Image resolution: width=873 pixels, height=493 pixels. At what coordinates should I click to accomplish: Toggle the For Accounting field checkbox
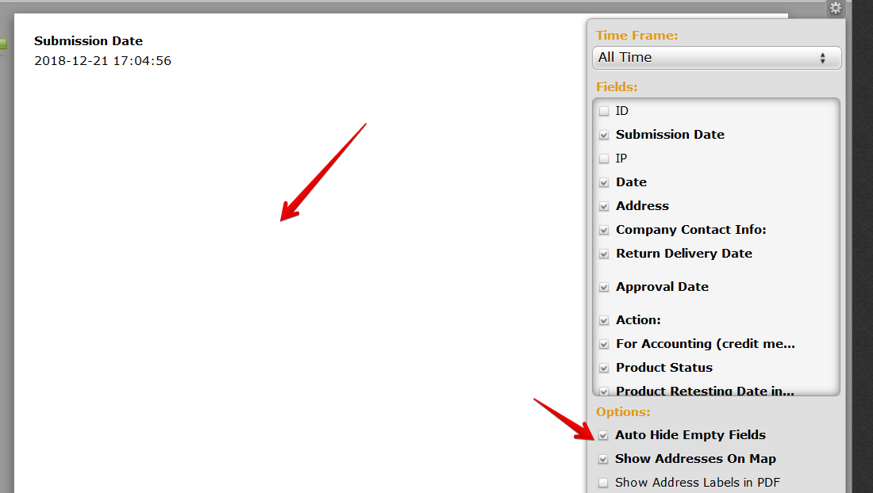[x=604, y=345]
